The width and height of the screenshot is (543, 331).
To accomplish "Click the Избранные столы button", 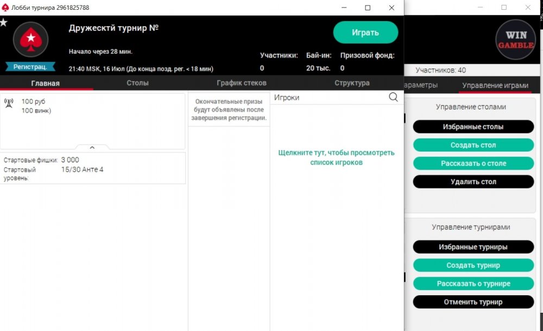I will point(473,127).
